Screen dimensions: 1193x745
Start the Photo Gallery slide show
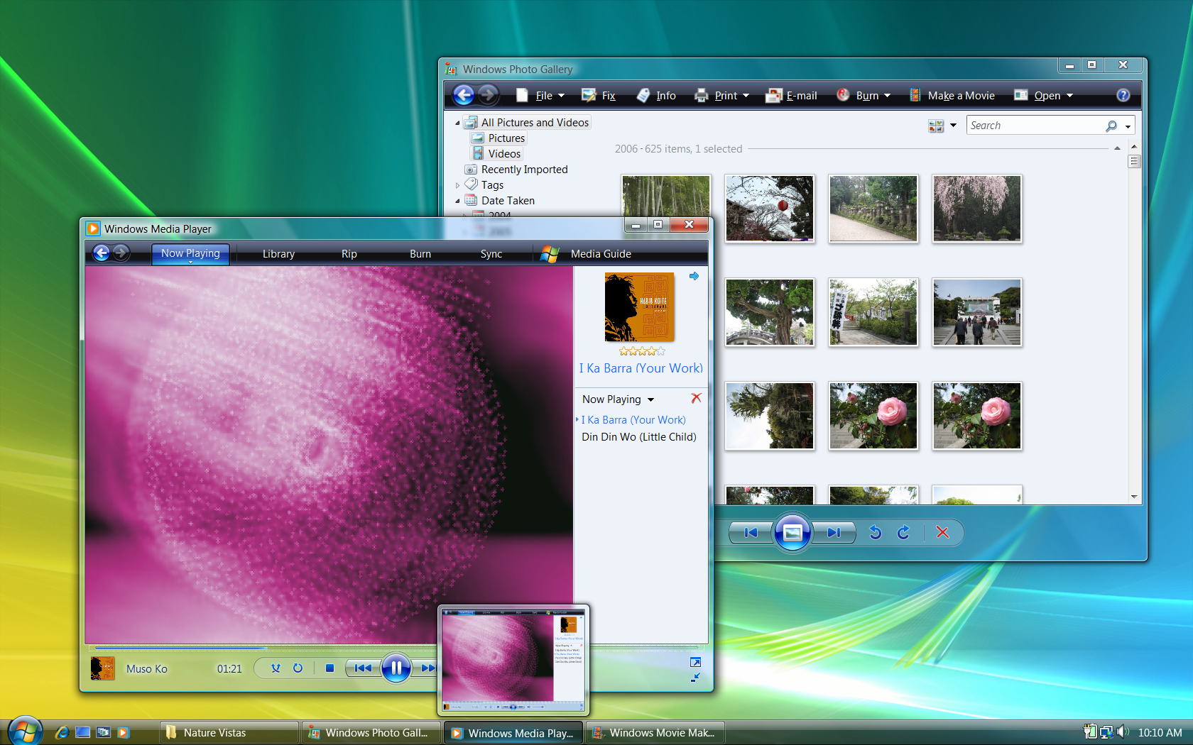pos(792,532)
